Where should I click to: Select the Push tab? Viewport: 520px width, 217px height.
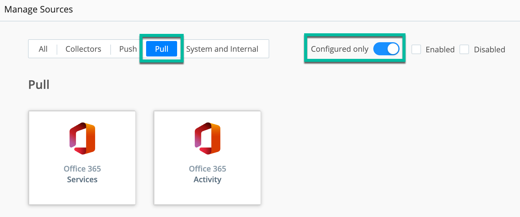[128, 49]
